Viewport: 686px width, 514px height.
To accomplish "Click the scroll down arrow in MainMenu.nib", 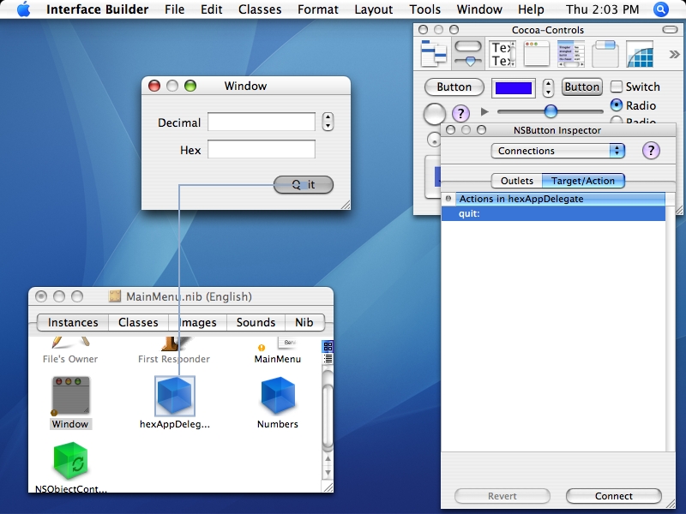I will click(x=328, y=473).
